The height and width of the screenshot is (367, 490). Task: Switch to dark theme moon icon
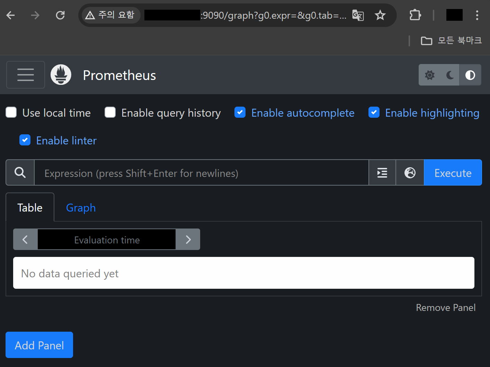pyautogui.click(x=450, y=75)
